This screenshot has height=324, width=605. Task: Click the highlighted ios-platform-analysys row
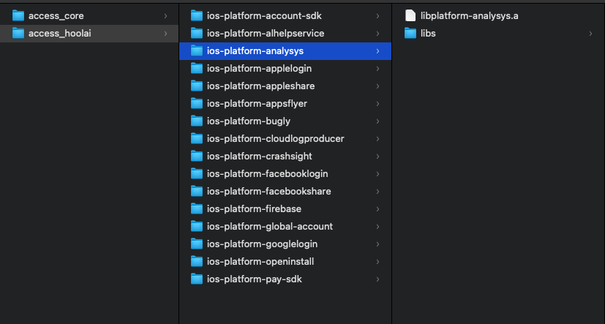pyautogui.click(x=285, y=51)
